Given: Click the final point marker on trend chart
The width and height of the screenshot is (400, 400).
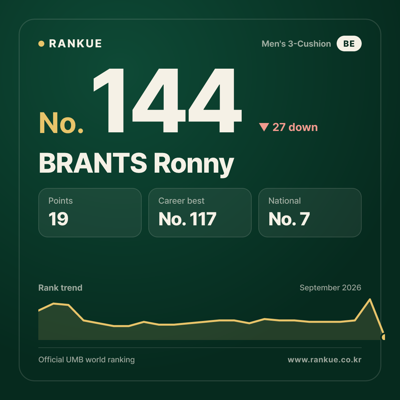Looking at the screenshot, I should (x=383, y=337).
